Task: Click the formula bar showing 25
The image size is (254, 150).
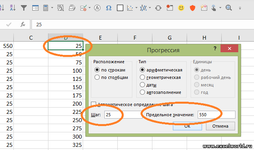Action: 143,25
